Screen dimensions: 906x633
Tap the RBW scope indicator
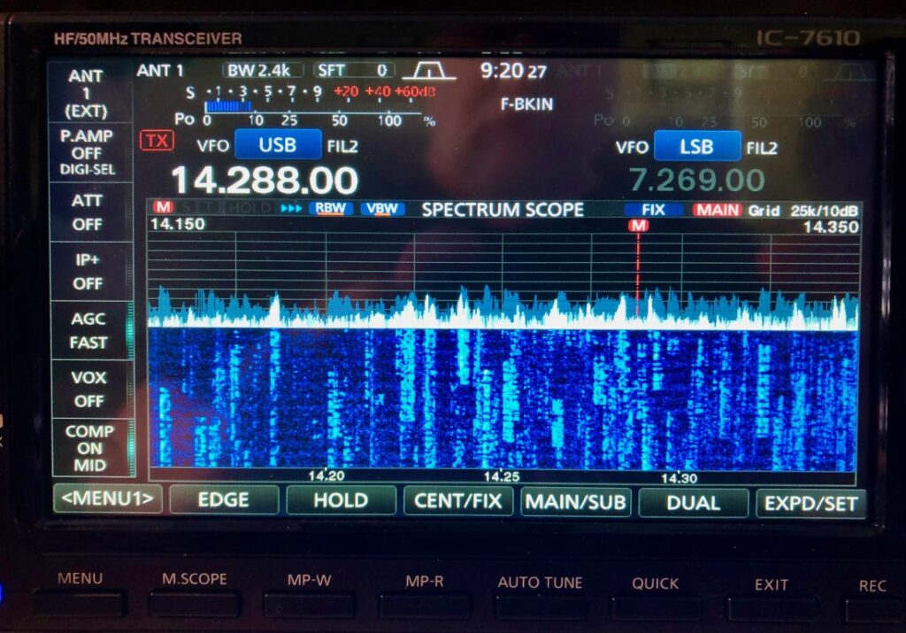click(x=331, y=209)
